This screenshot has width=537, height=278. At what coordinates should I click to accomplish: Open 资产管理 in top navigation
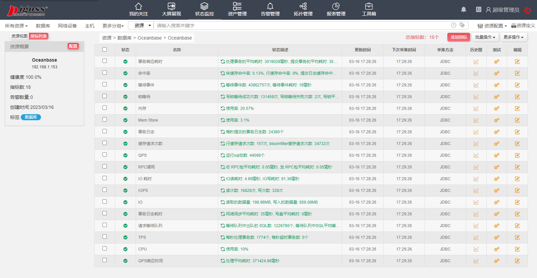237,10
